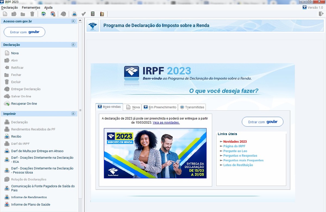Click the checkmark verification icon in the toolbar
The height and width of the screenshot is (212, 326).
click(83, 14)
